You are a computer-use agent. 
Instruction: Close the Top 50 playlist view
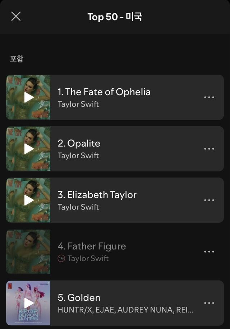click(16, 16)
